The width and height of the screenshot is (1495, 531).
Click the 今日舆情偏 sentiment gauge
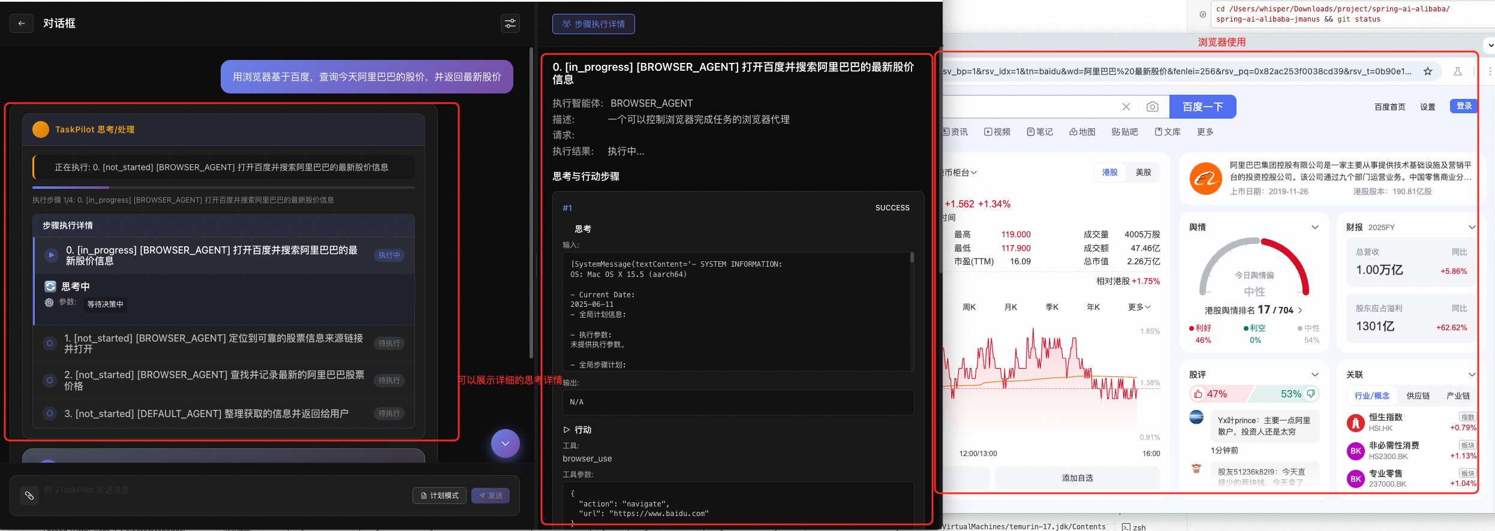[1254, 268]
